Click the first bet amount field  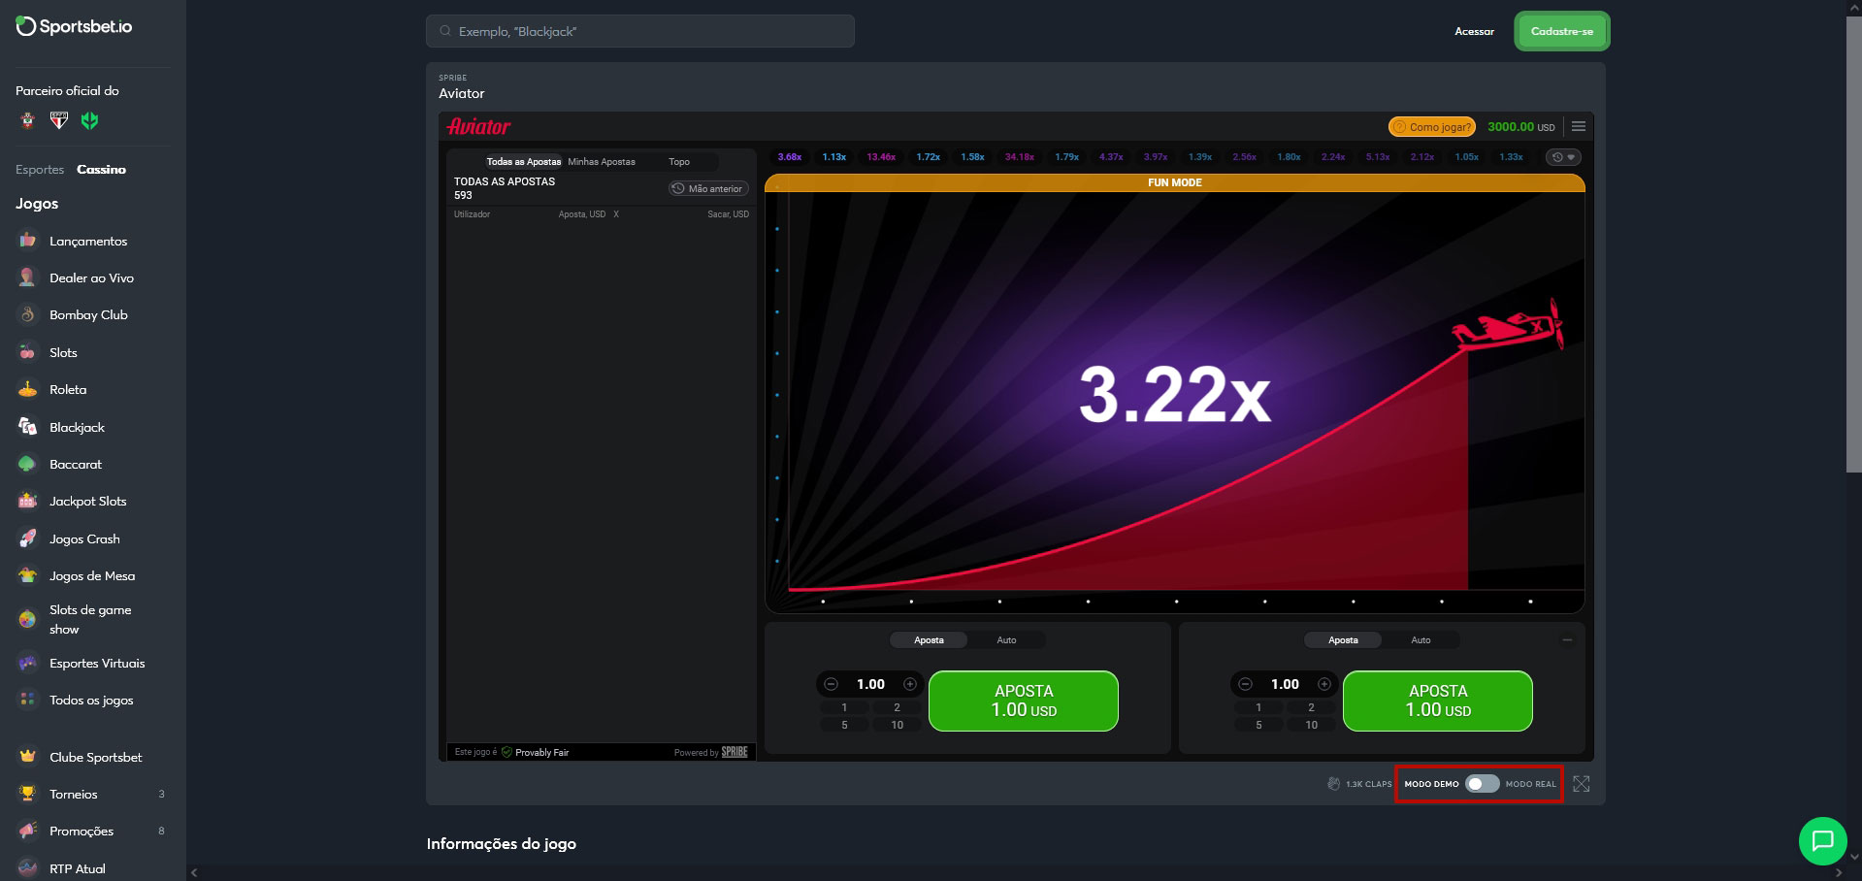point(870,684)
